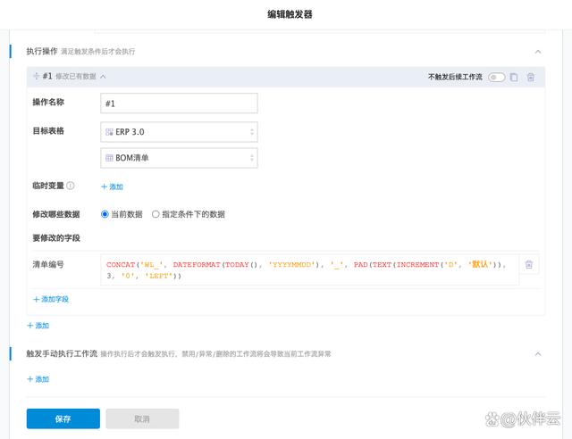Image resolution: width=572 pixels, height=439 pixels.
Task: Collapse the 触发手动执行工作流 section
Action: point(538,354)
